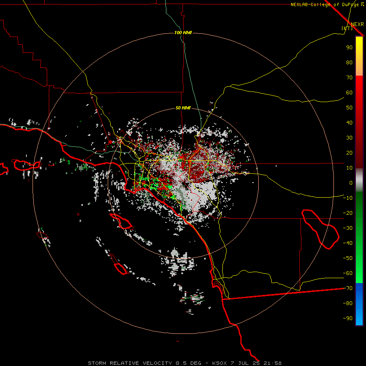Click the 0 value on the velocity scale
The height and width of the screenshot is (366, 366).
tap(351, 183)
